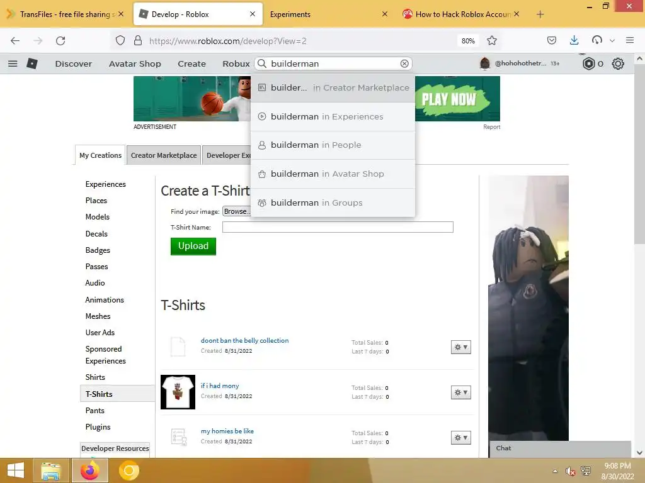Open the Firefox downloads panel
Viewport: 645px width, 483px height.
574,40
